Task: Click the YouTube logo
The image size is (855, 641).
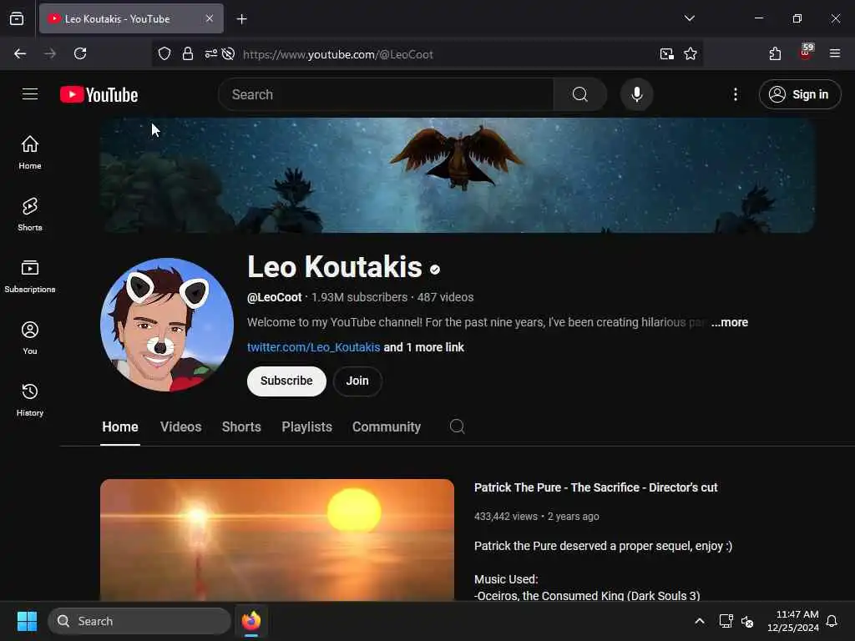Action: tap(99, 95)
